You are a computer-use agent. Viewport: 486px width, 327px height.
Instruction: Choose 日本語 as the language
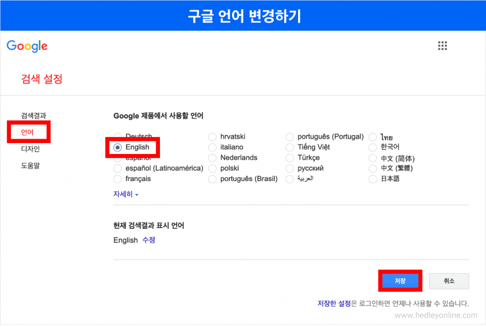tap(373, 179)
